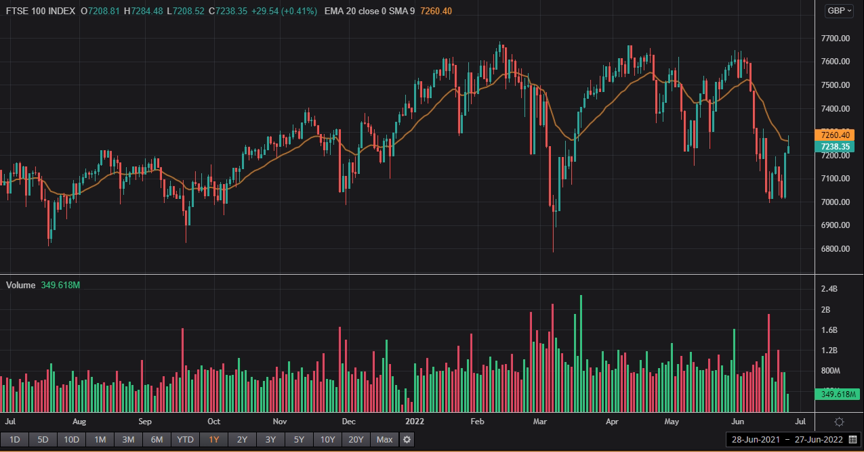Set chart range to 3M
This screenshot has height=452, width=864.
128,440
